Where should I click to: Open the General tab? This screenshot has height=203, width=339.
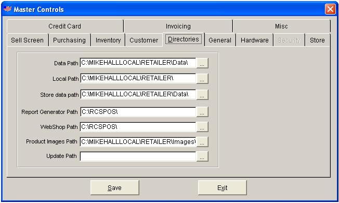(220, 40)
